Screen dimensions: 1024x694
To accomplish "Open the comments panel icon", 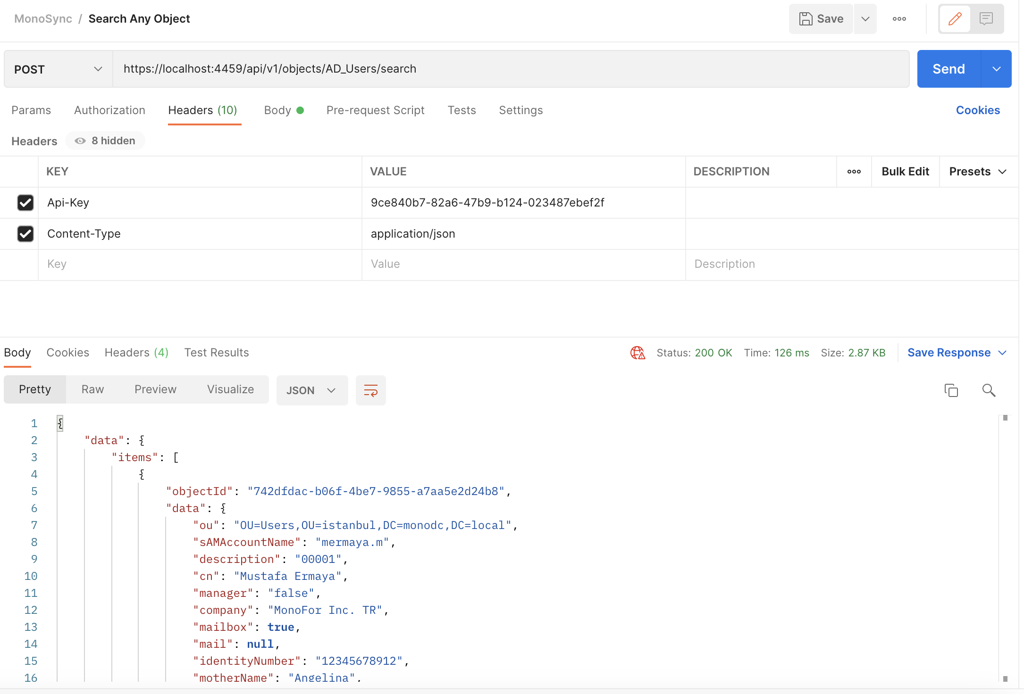I will [986, 19].
